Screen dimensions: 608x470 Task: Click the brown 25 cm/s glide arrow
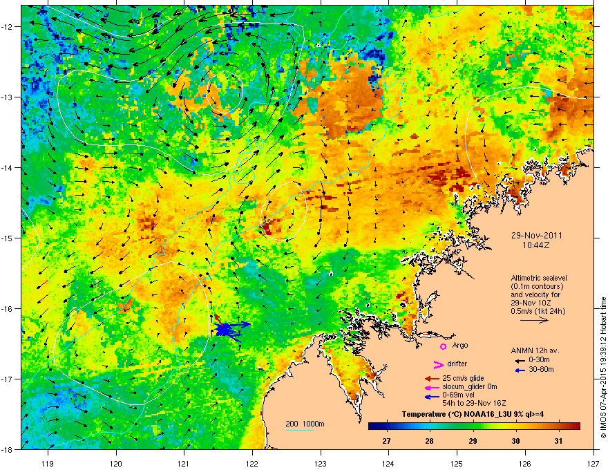[432, 379]
